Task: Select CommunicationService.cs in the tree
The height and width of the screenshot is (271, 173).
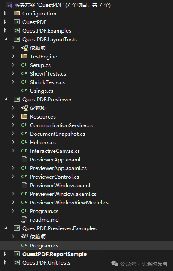Action: [x=61, y=125]
